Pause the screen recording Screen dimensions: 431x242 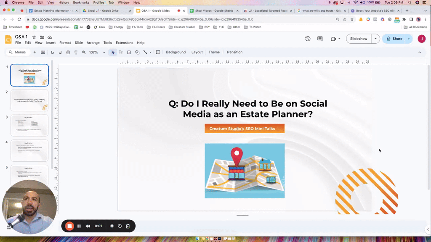point(79,226)
